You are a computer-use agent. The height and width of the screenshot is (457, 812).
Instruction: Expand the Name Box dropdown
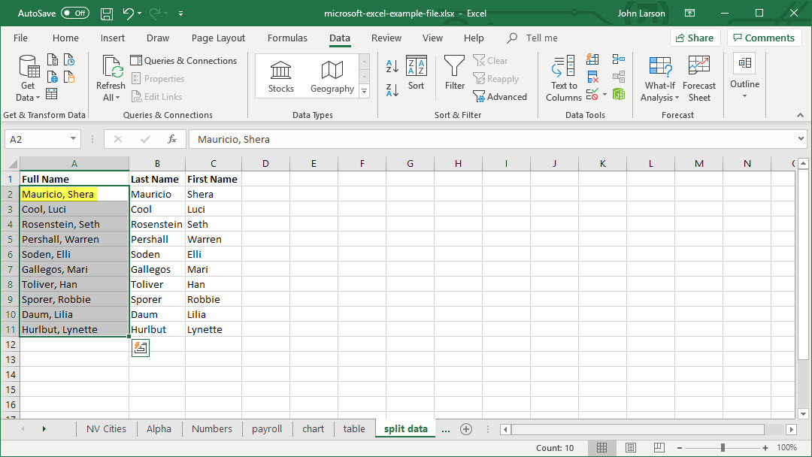coord(73,139)
